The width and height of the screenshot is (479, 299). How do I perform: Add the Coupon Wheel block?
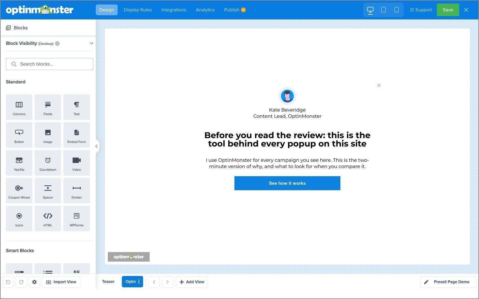(x=19, y=190)
